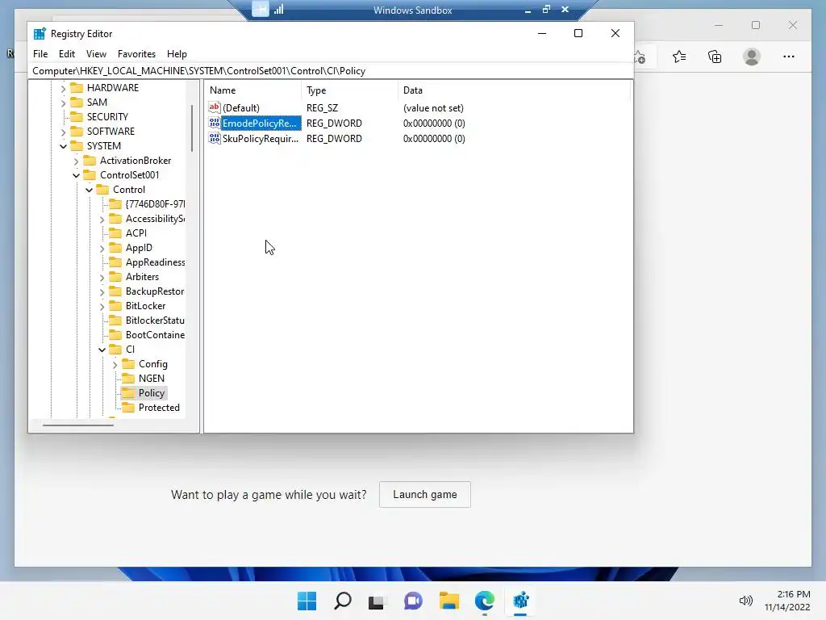This screenshot has width=826, height=620.
Task: Select the Config key
Action: [x=152, y=364]
